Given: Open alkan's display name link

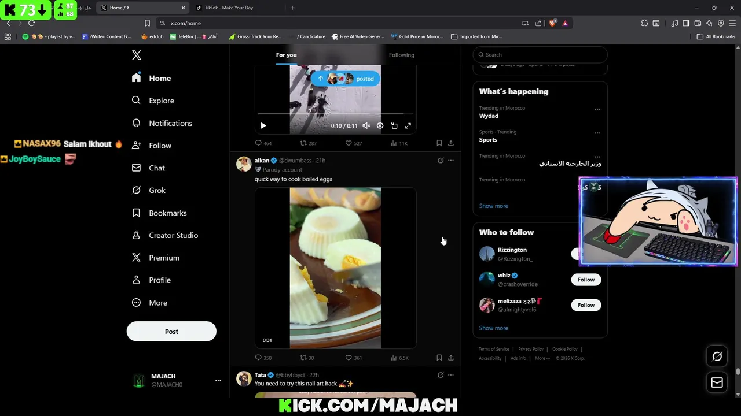Looking at the screenshot, I should 262,161.
